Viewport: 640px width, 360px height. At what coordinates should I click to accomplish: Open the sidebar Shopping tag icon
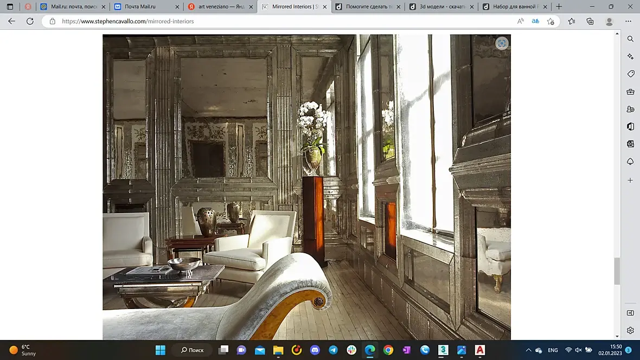click(630, 74)
